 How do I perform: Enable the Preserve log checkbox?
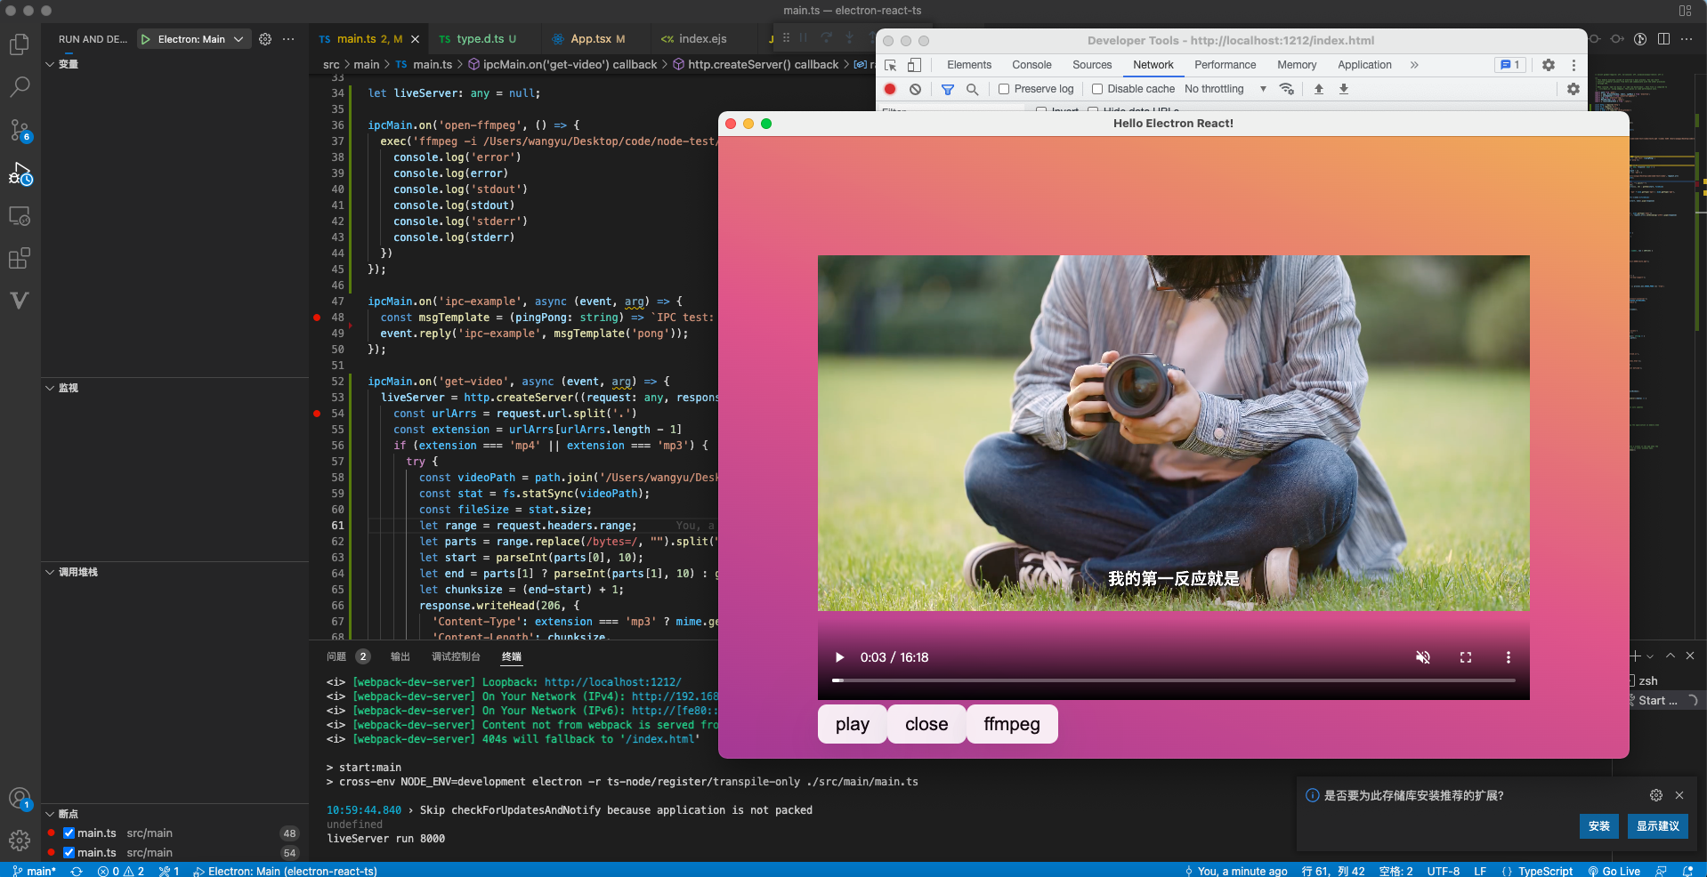click(1003, 89)
